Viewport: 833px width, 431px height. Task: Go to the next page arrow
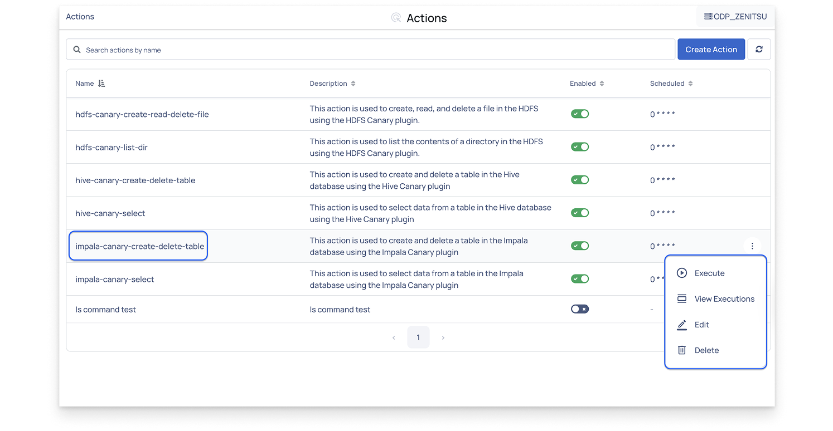pyautogui.click(x=443, y=337)
